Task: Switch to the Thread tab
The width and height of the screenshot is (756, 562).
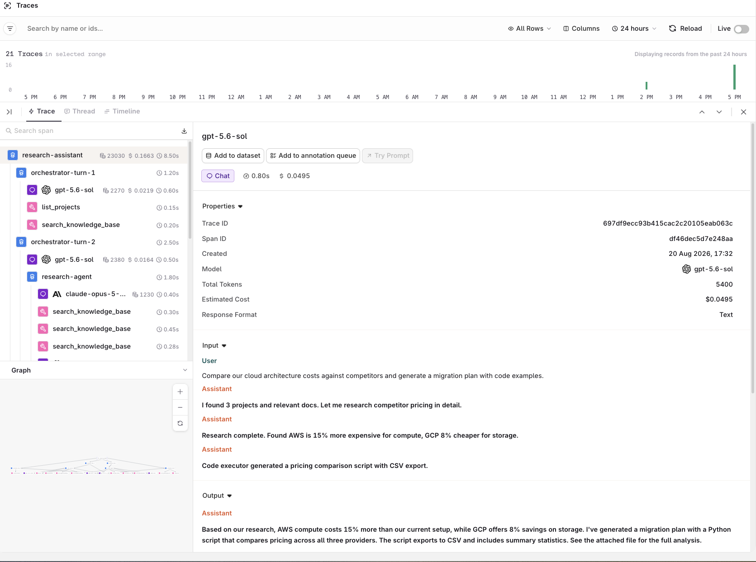Action: pos(80,111)
